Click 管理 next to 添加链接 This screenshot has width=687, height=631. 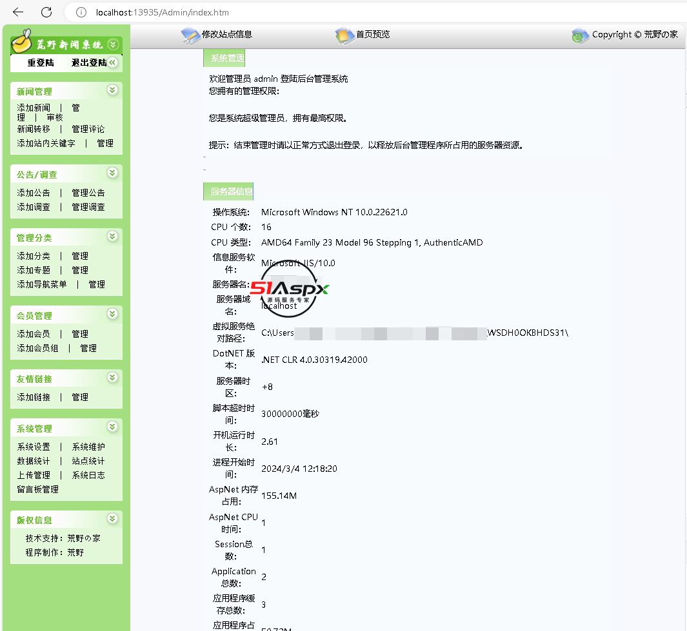coord(80,397)
